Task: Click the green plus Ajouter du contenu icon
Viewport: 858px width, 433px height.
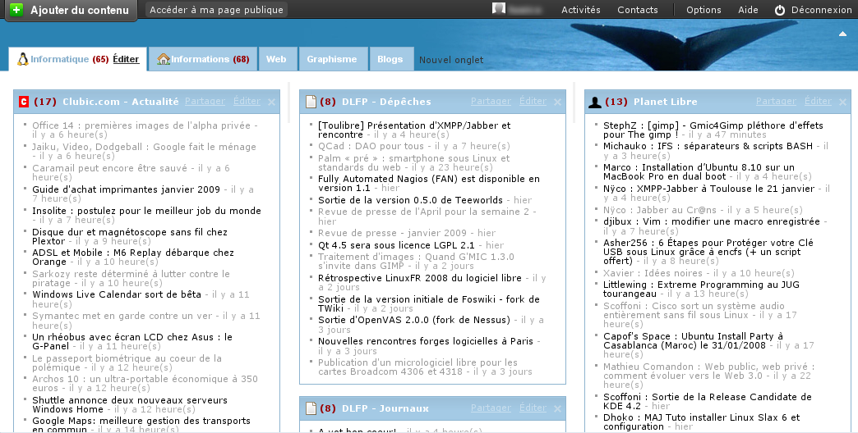Action: [16, 10]
